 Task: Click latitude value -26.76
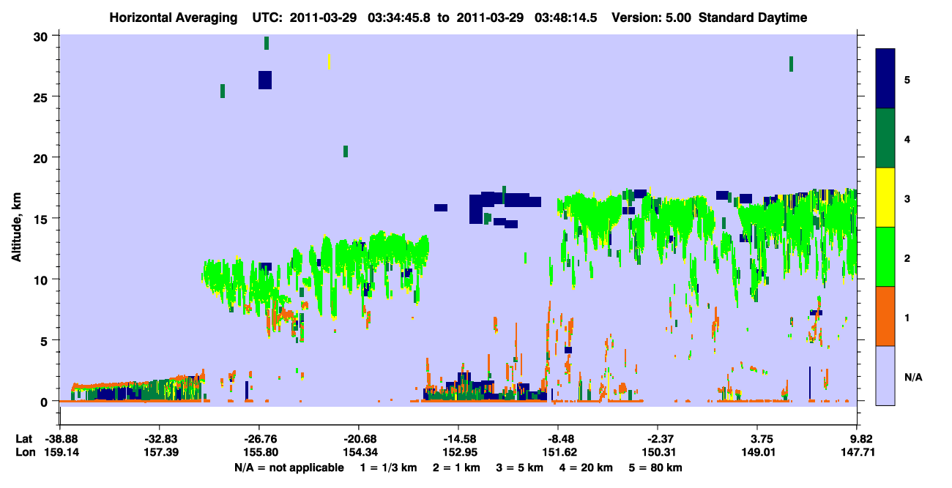[259, 439]
